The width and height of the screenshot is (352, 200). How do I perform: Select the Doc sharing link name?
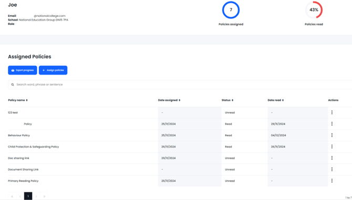18,158
